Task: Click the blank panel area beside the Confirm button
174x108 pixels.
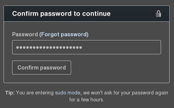Action: pyautogui.click(x=120, y=68)
